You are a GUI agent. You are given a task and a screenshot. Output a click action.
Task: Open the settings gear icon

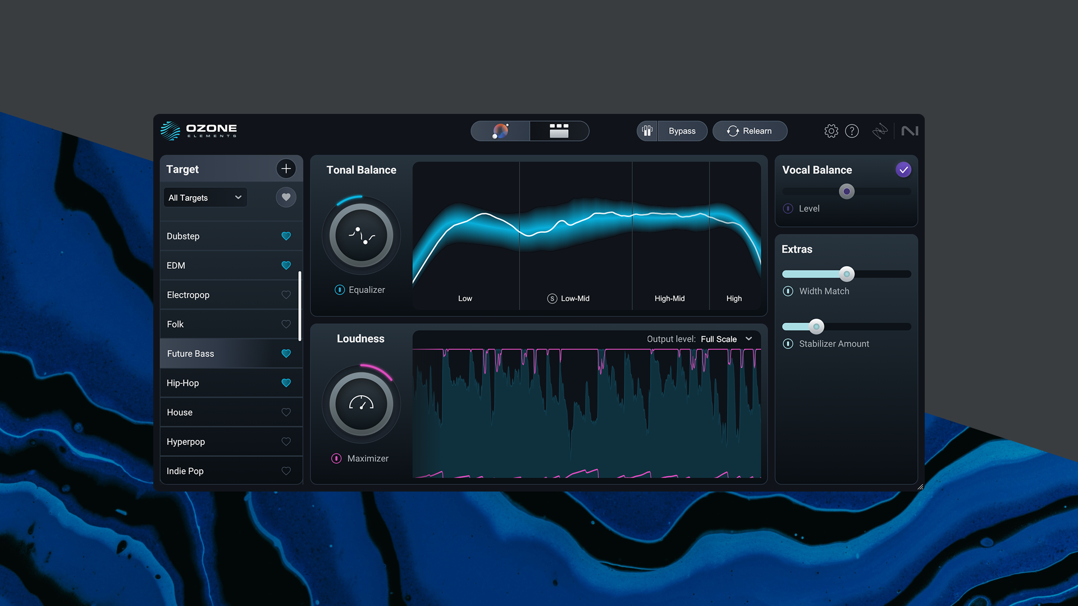pyautogui.click(x=831, y=131)
